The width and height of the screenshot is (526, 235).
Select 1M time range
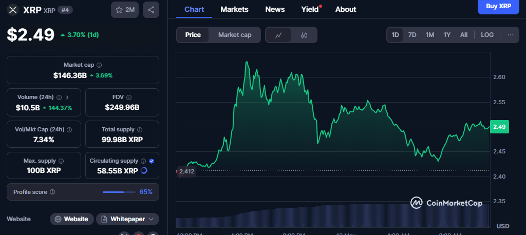430,35
